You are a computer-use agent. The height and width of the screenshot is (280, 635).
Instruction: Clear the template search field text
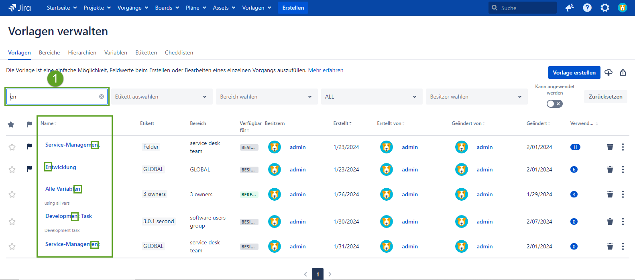(x=102, y=97)
